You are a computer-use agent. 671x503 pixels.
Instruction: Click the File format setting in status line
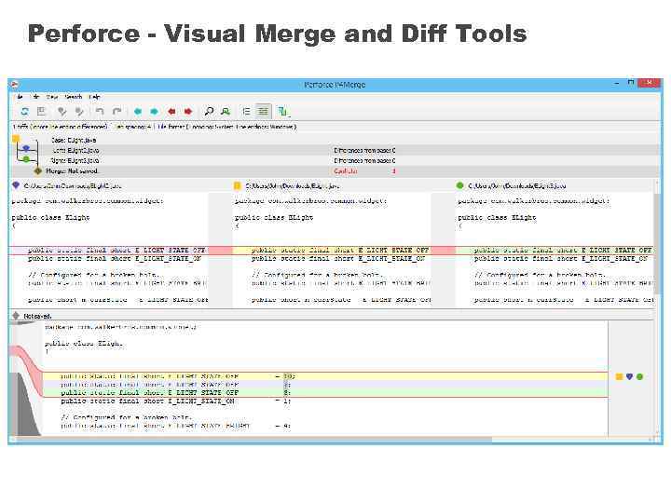226,127
